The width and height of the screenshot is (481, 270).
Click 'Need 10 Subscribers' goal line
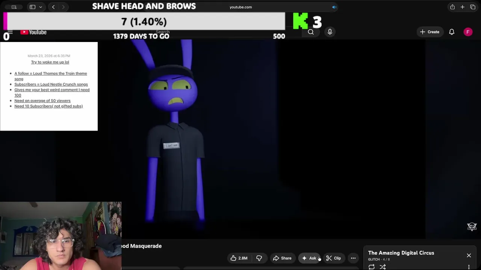[48, 106]
